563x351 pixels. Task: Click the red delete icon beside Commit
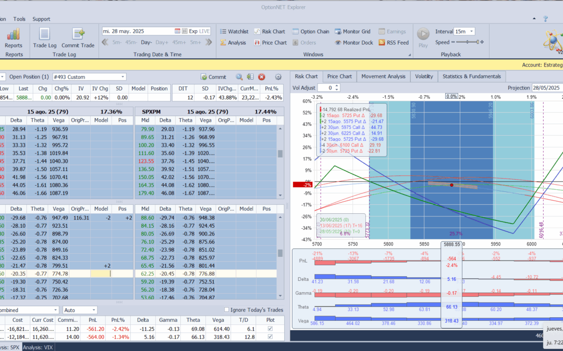pyautogui.click(x=262, y=77)
